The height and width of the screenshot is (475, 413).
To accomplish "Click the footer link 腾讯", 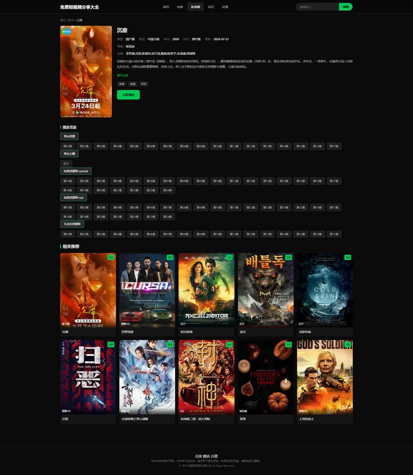I will 206,456.
